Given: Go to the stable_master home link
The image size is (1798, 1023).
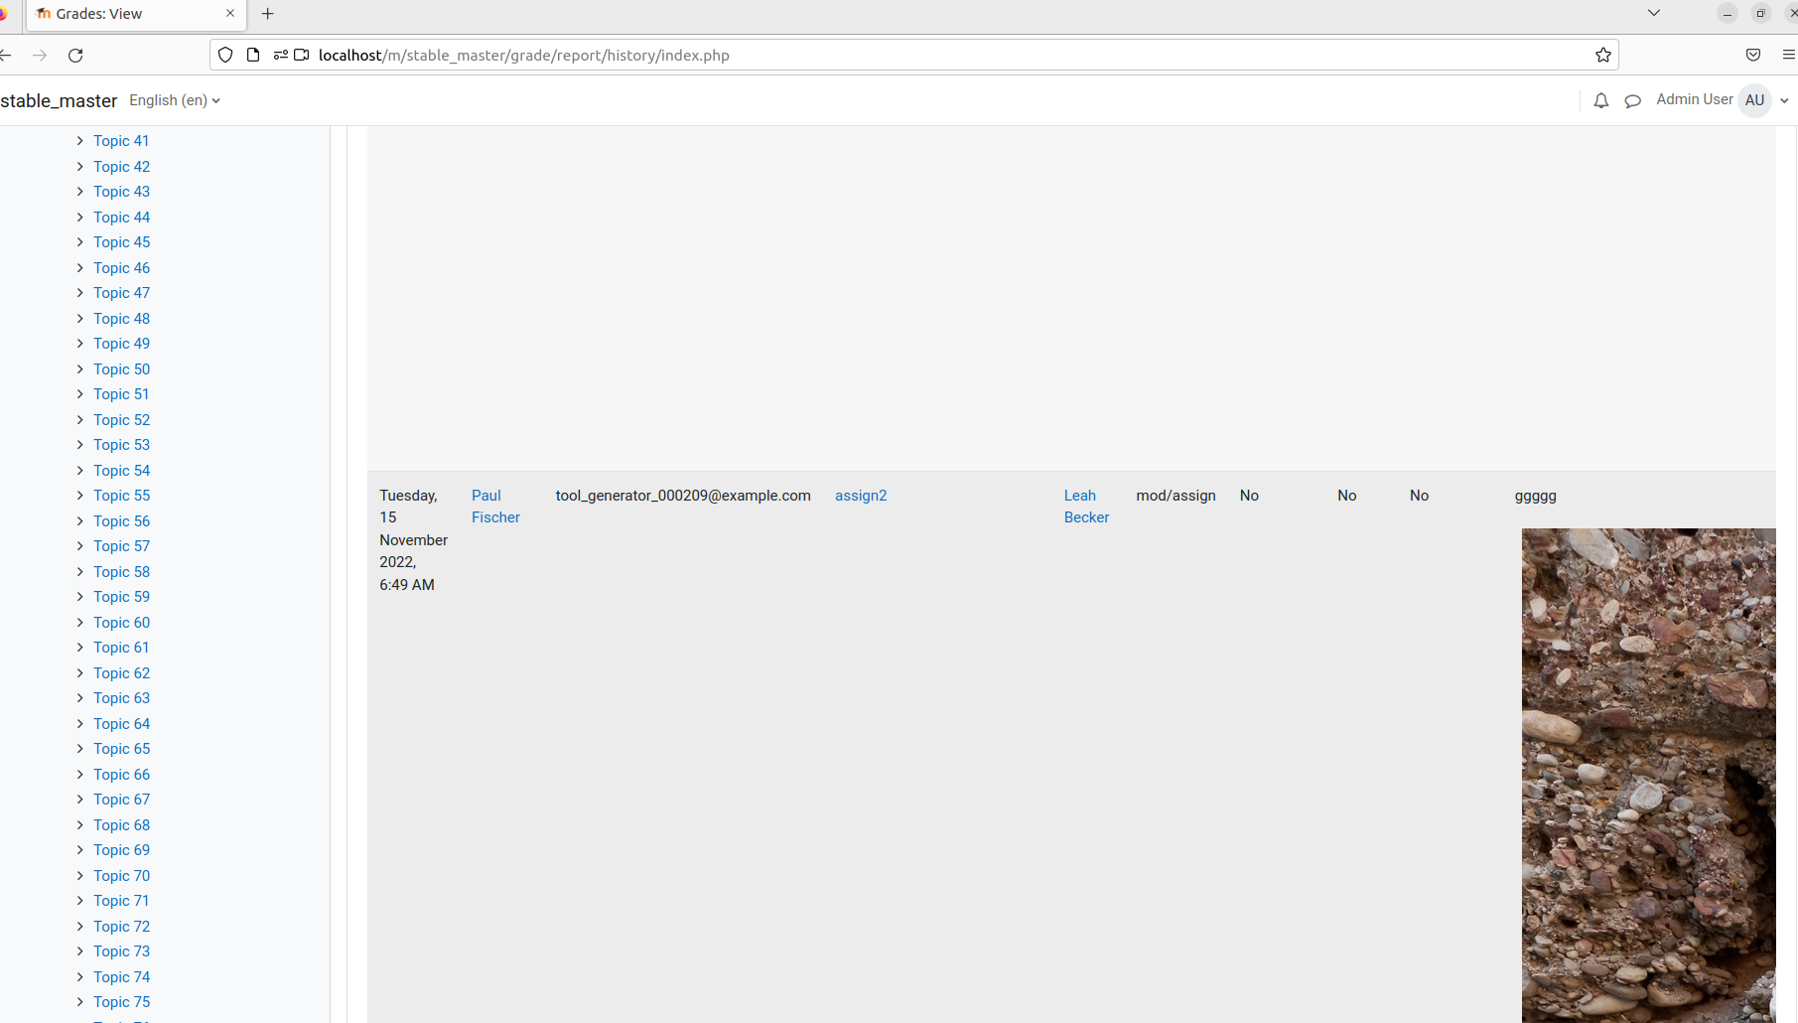Looking at the screenshot, I should tap(59, 100).
